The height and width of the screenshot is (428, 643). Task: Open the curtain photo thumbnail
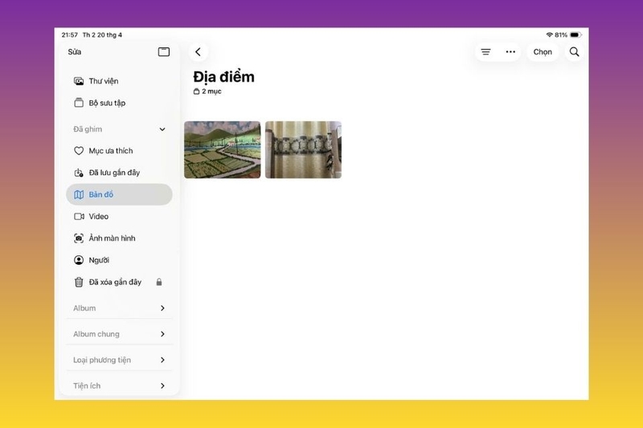tap(304, 149)
